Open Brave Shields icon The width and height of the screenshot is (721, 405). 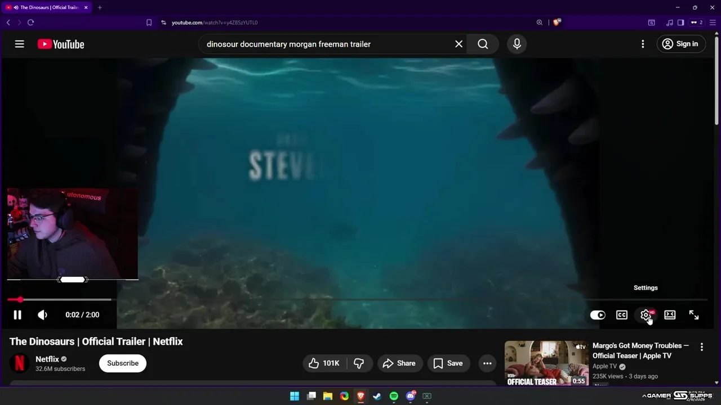(557, 22)
